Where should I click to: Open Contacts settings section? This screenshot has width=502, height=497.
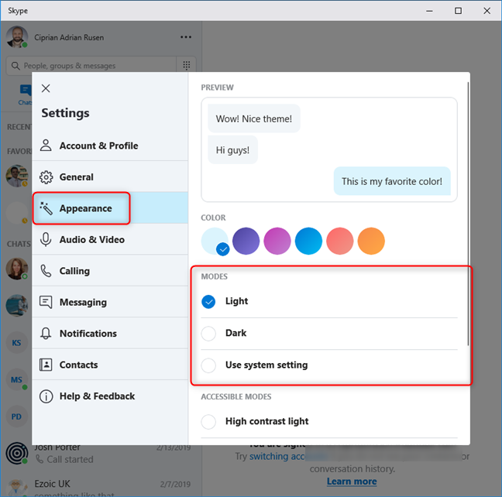coord(110,365)
